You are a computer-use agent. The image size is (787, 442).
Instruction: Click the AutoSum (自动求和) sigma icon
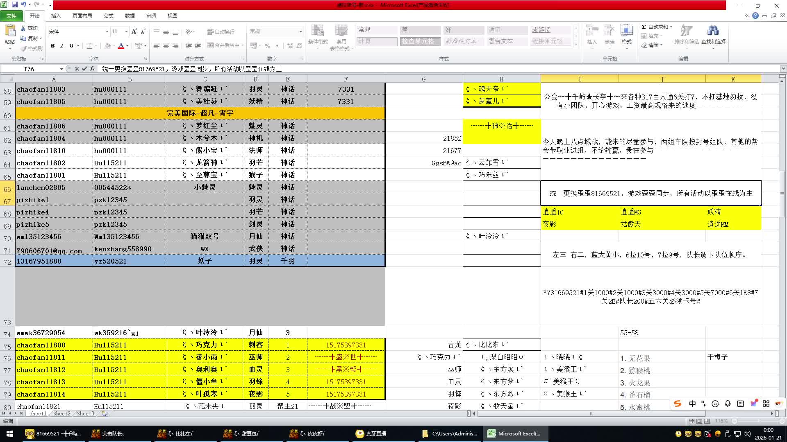tap(644, 27)
